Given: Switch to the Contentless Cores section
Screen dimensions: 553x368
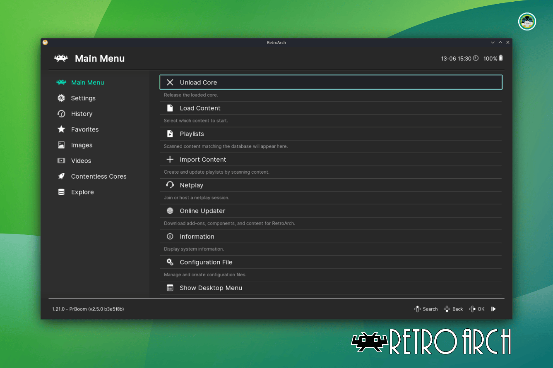Looking at the screenshot, I should pyautogui.click(x=99, y=176).
